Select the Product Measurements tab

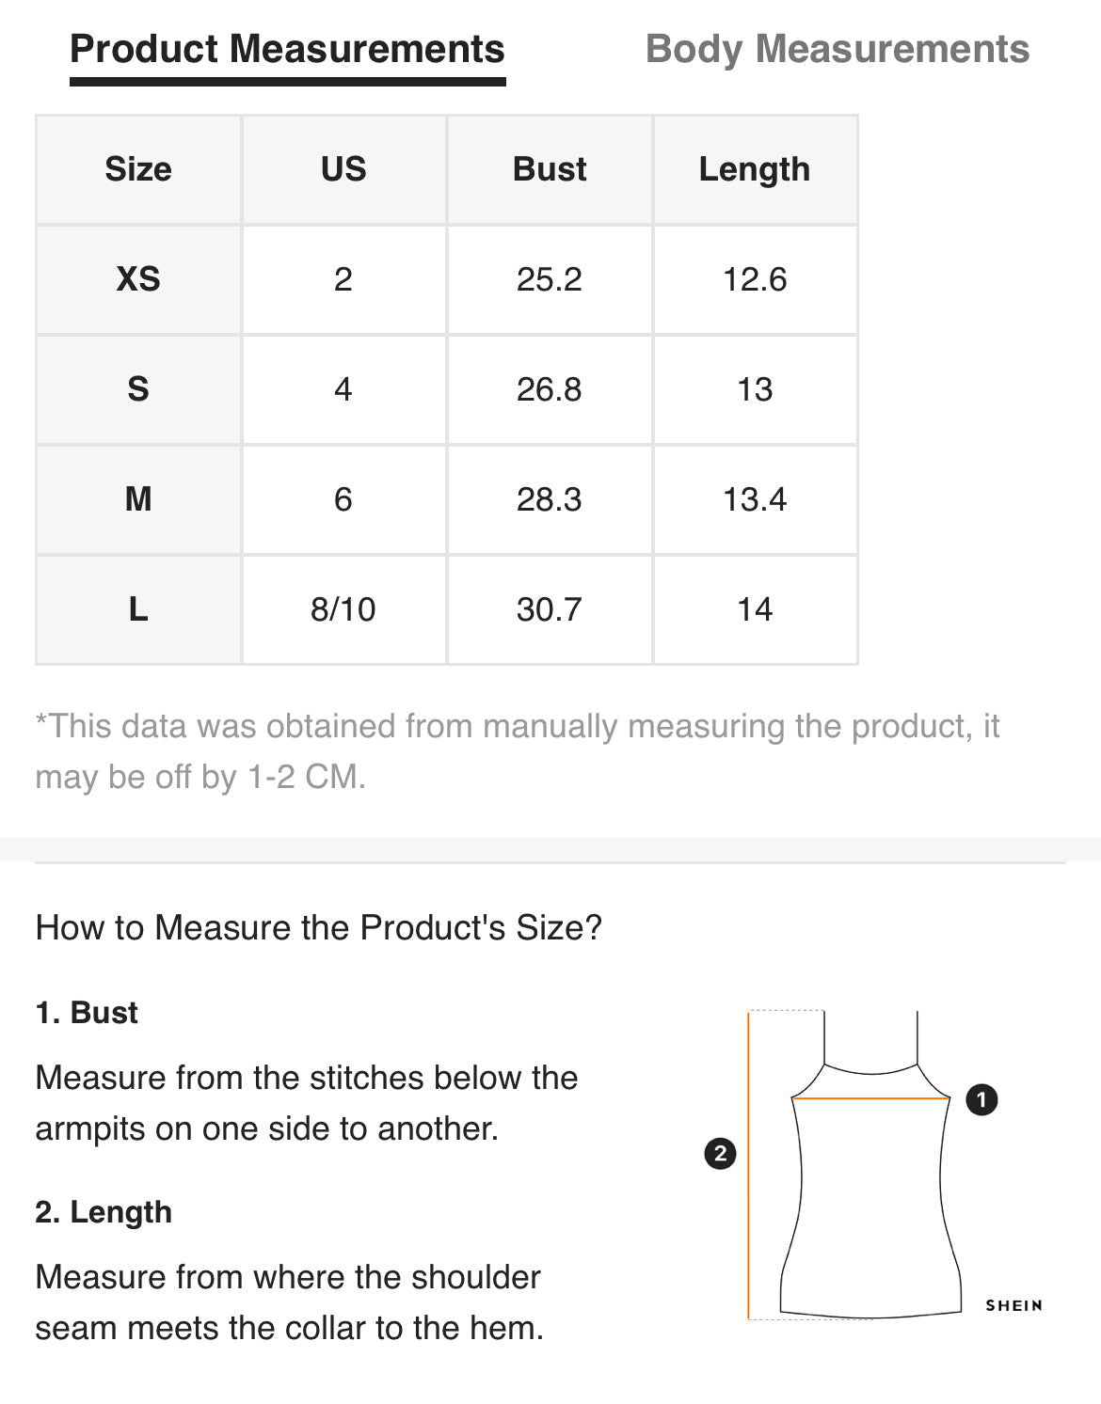[287, 49]
